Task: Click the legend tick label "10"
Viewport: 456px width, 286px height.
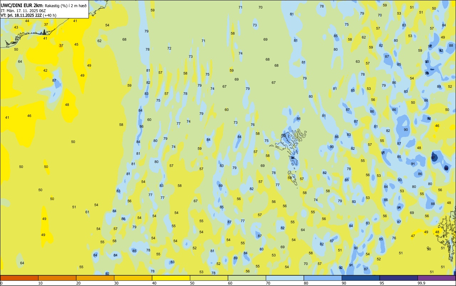Action: pyautogui.click(x=40, y=283)
